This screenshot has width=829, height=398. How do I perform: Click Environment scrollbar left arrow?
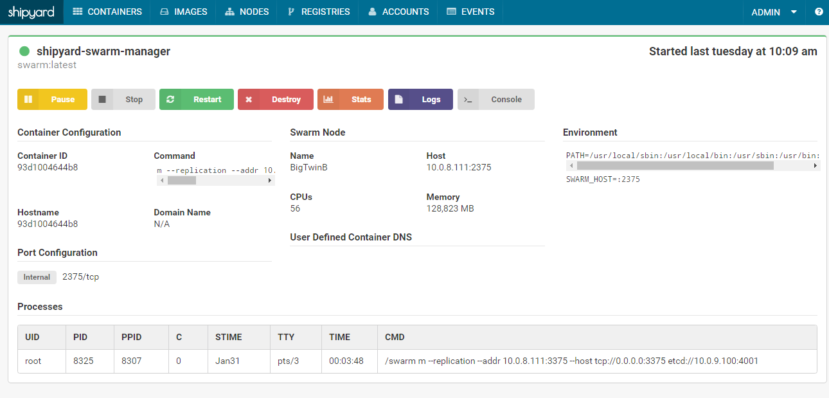(x=571, y=166)
